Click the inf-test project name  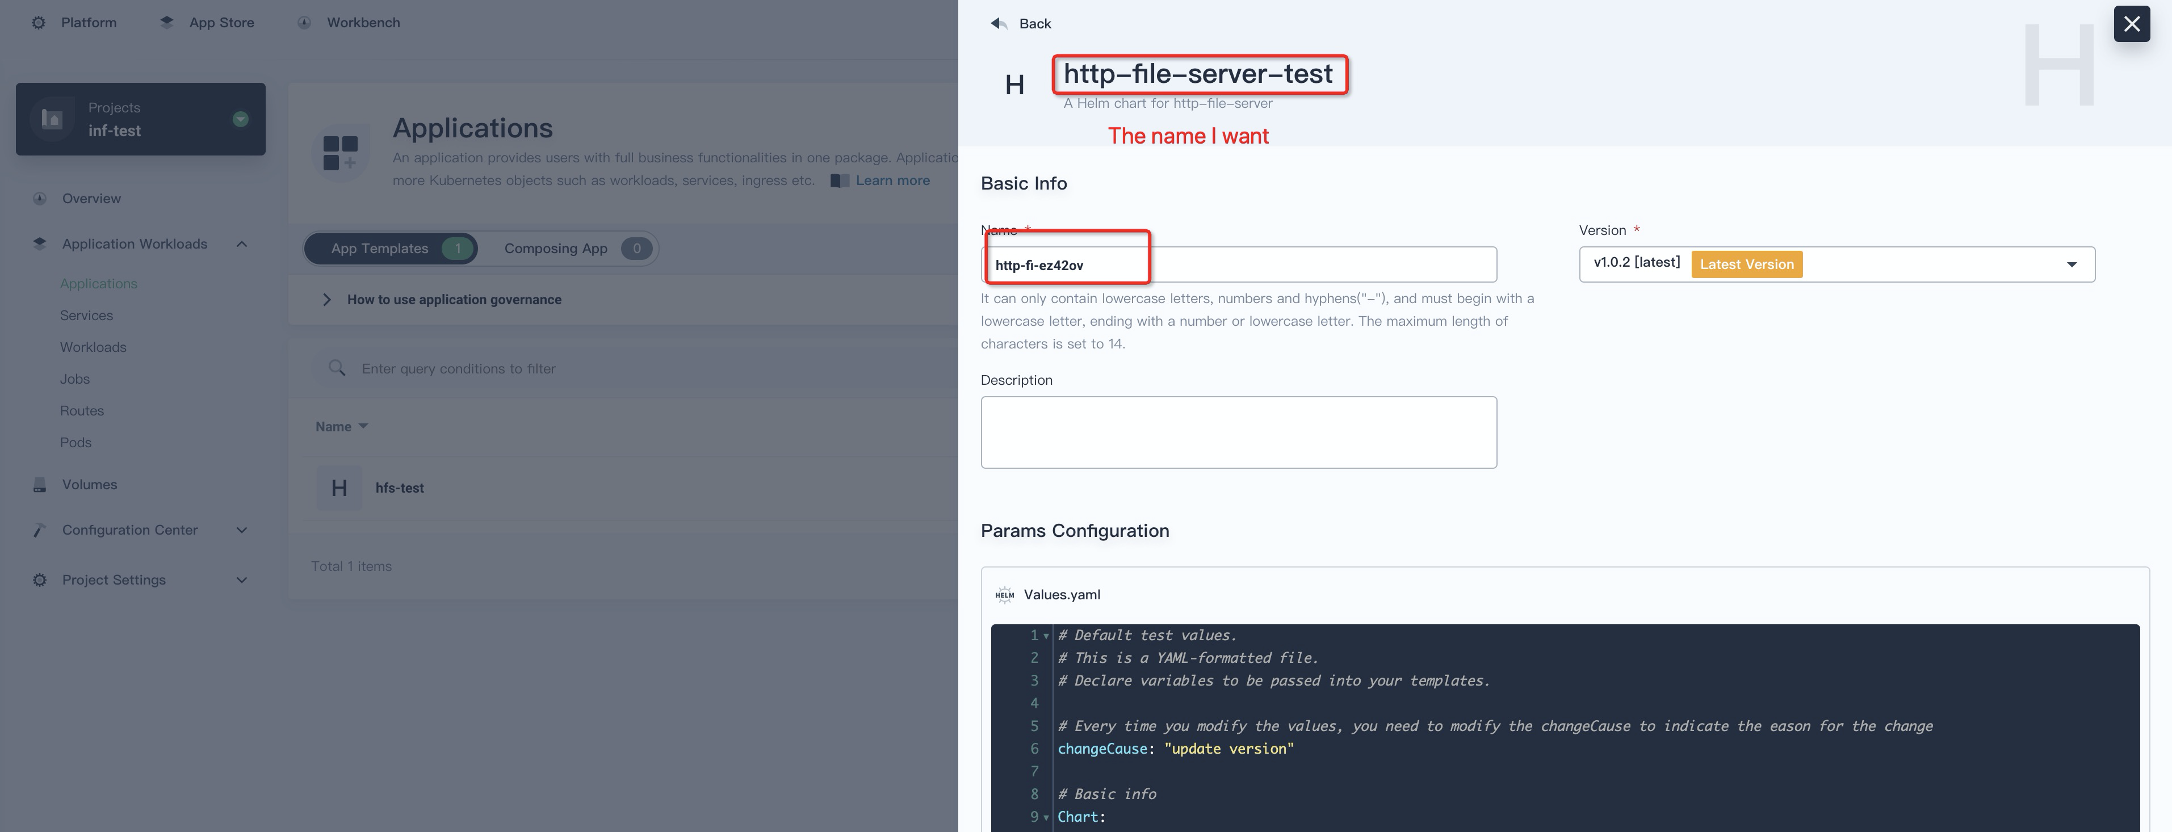pos(115,131)
